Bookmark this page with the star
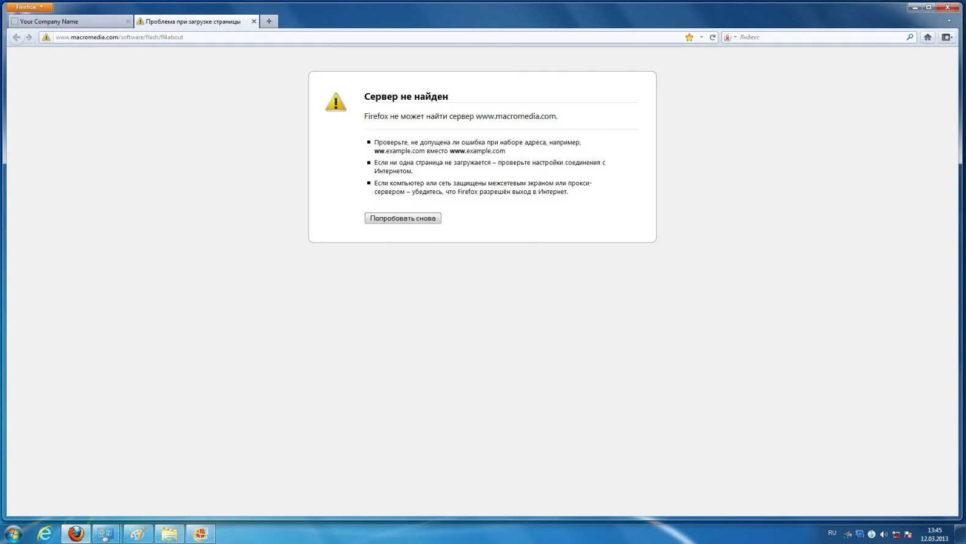 [x=689, y=37]
